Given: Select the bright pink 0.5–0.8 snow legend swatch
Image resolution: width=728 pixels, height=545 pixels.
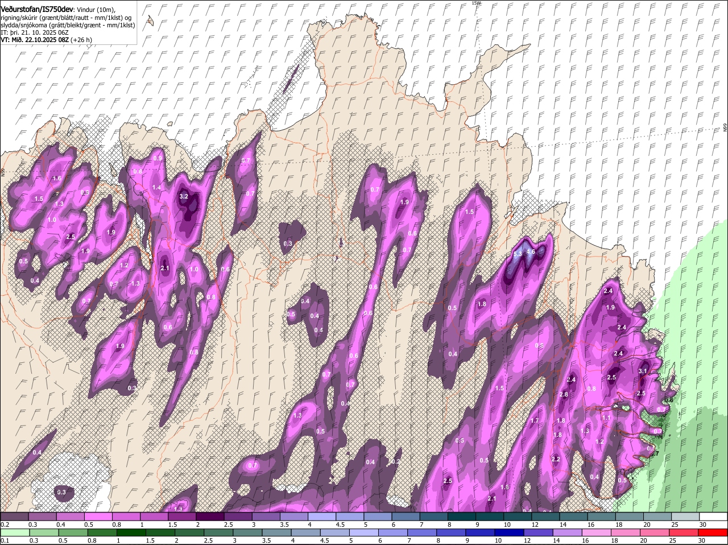Looking at the screenshot, I should click(x=98, y=517).
